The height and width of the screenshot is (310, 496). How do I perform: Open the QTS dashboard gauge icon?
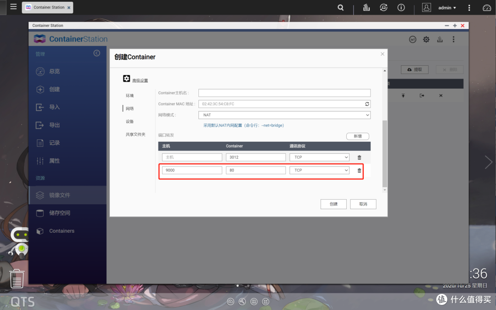pyautogui.click(x=487, y=7)
